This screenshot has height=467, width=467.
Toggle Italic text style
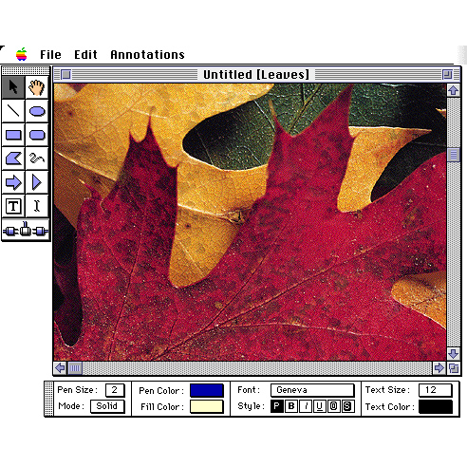coord(306,406)
